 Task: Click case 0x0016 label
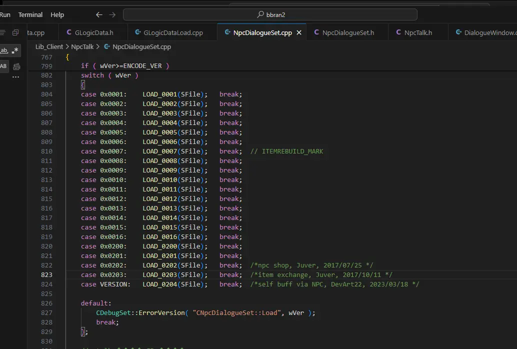pos(103,237)
